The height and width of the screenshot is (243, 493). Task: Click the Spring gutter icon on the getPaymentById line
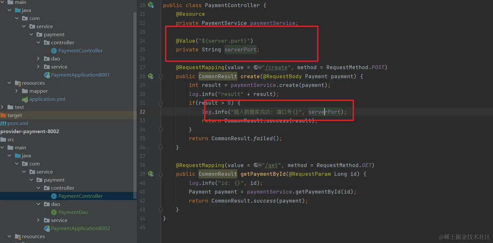click(151, 174)
